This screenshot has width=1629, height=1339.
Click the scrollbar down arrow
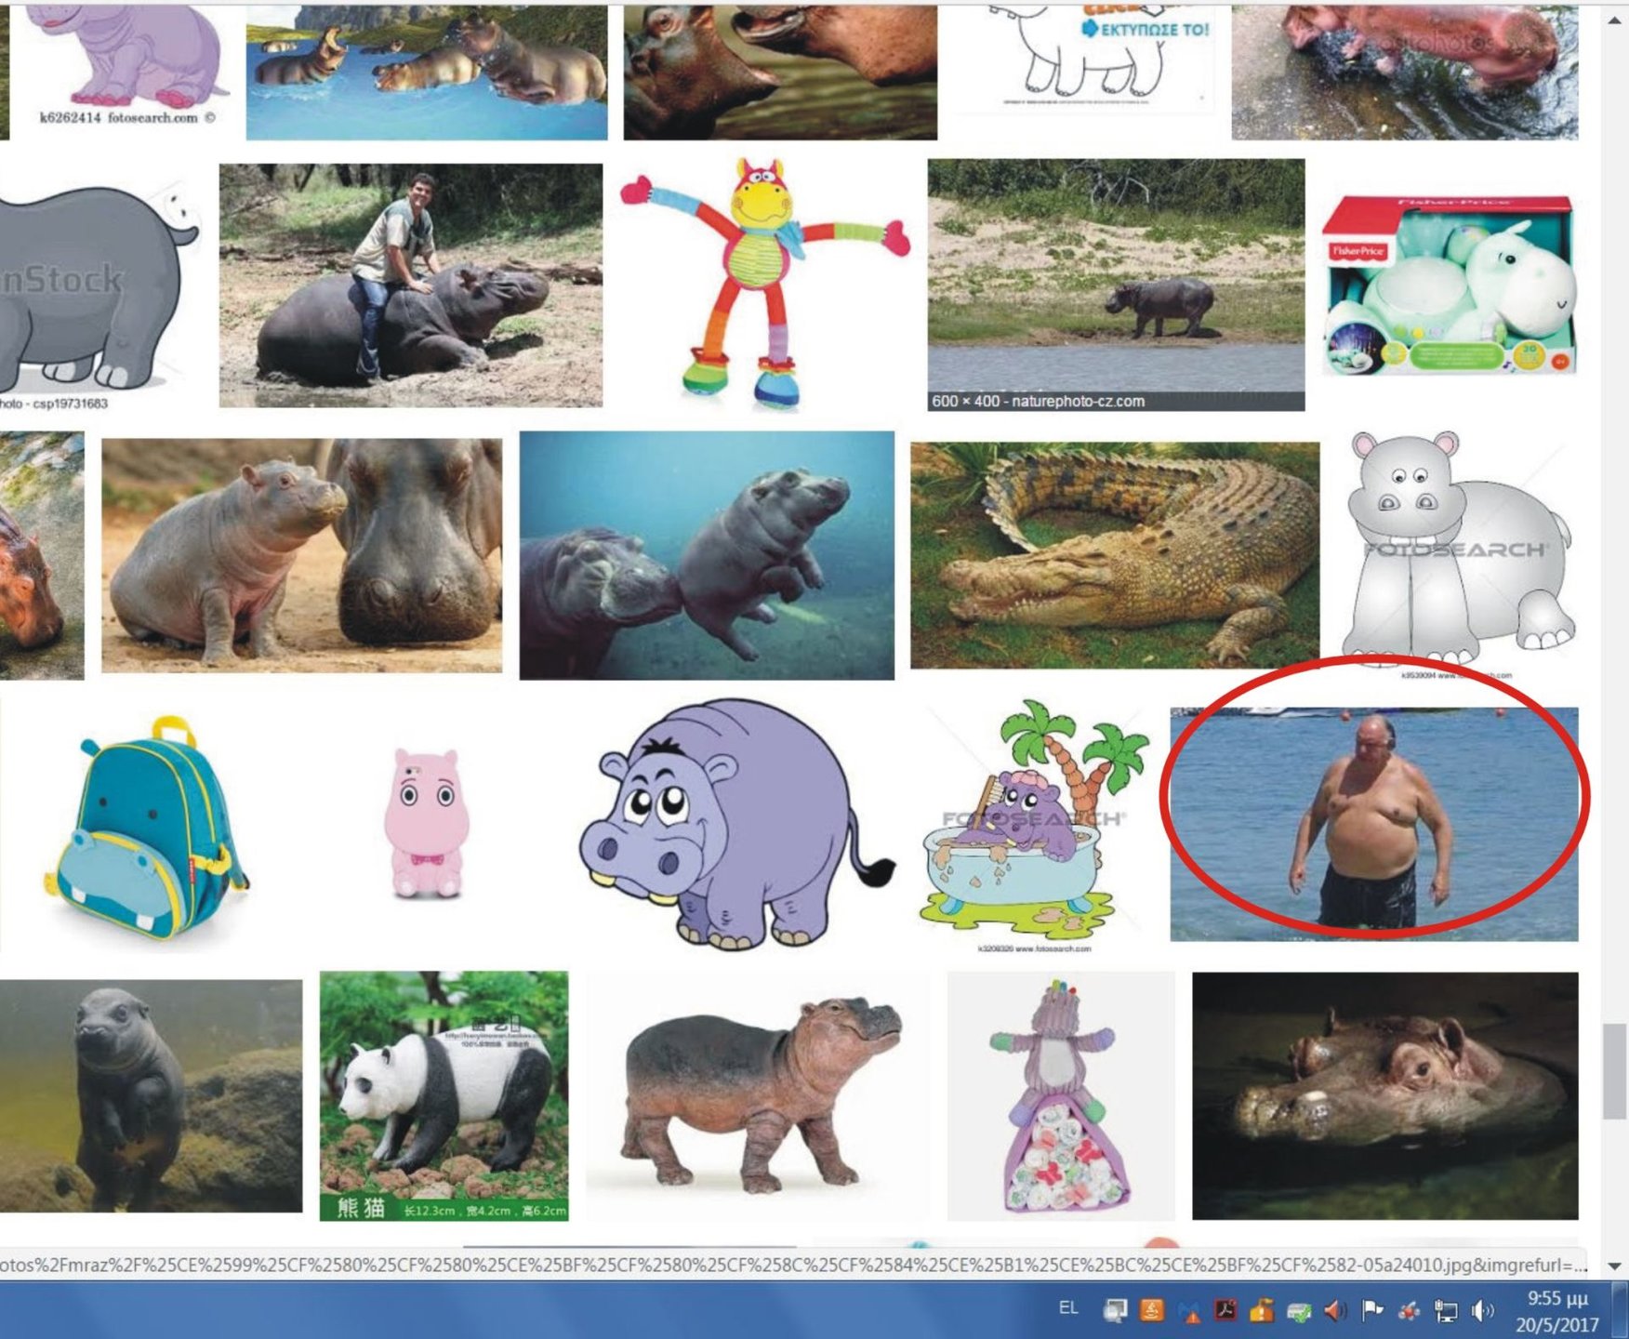[1615, 1266]
